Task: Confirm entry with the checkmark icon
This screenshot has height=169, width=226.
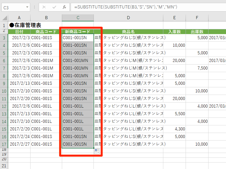Action: [x=54, y=7]
